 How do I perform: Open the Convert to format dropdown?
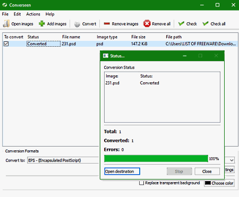pos(63,160)
